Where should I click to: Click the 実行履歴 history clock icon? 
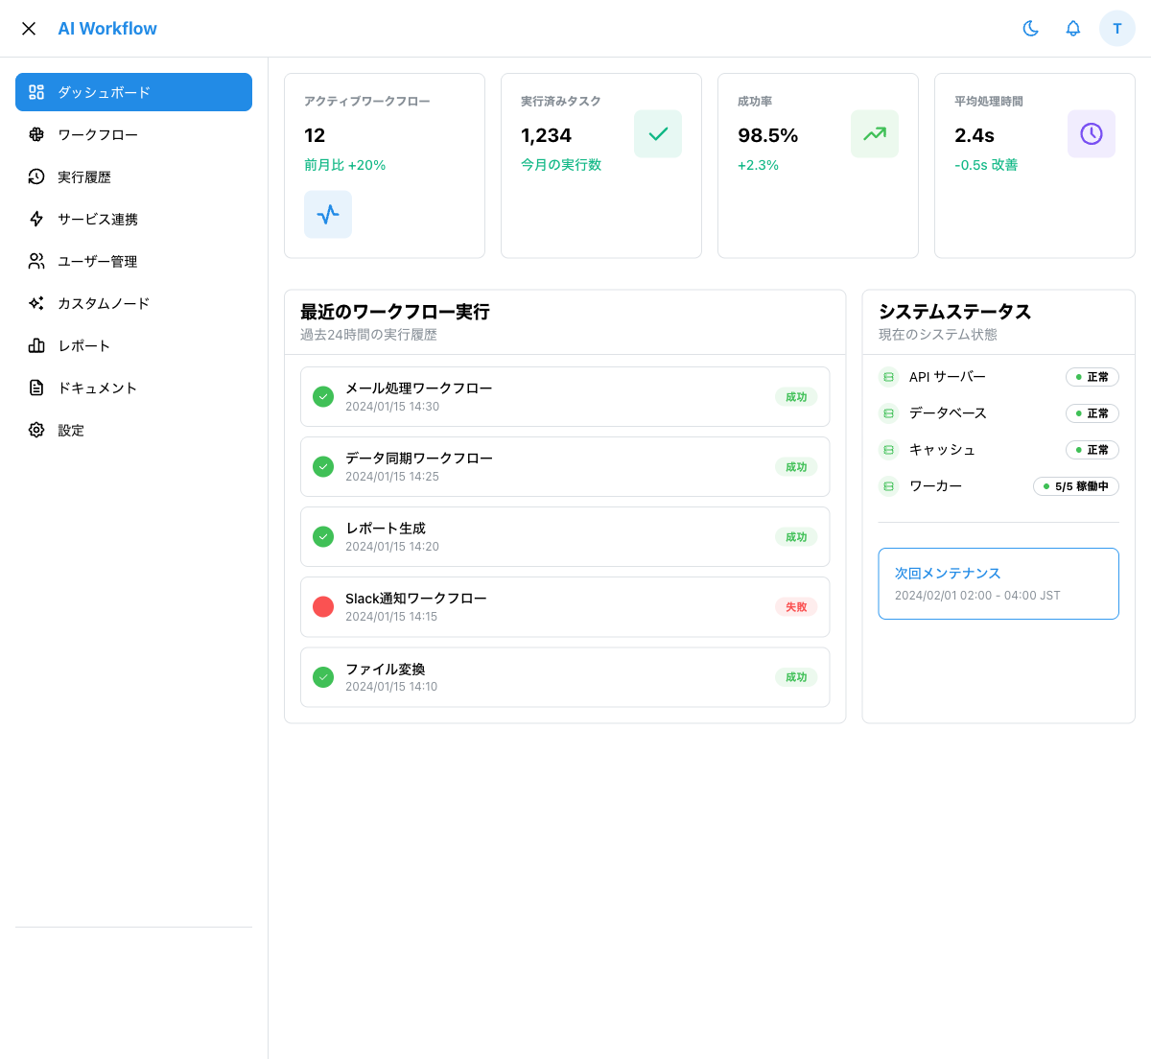click(x=36, y=176)
